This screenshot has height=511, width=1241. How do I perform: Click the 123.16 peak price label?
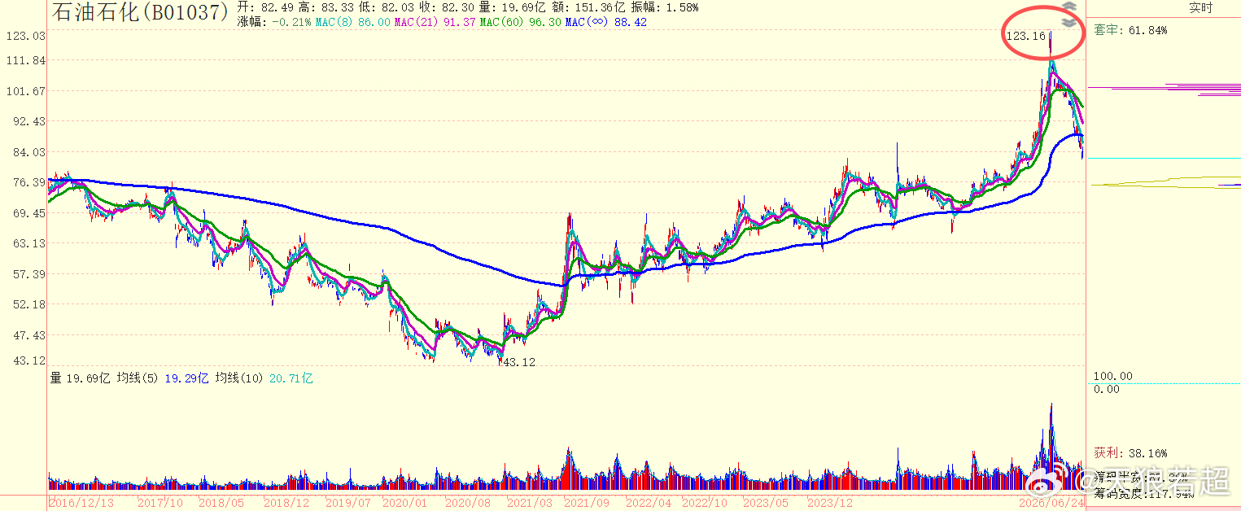tap(1025, 36)
